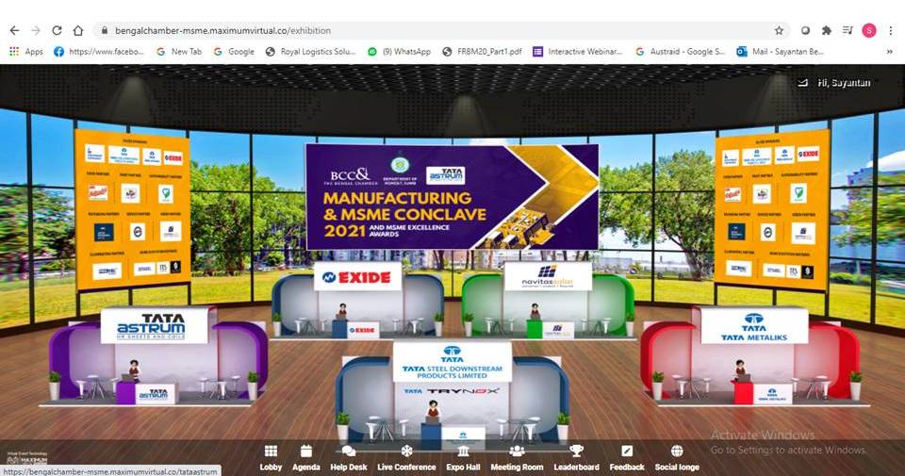This screenshot has width=905, height=476.
Task: Reload the exhibition page
Action: click(x=57, y=30)
